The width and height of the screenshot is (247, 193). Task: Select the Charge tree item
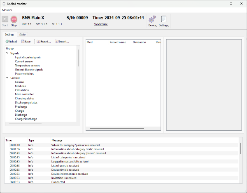coord(19,111)
